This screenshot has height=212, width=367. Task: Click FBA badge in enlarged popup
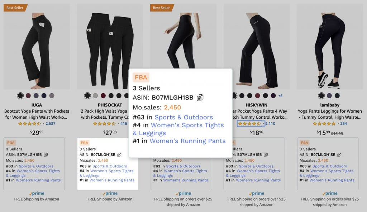tap(141, 77)
